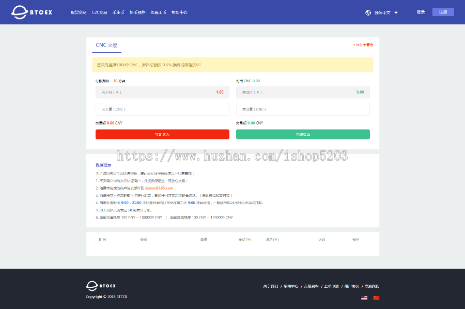Open 上币申请 footer link

[331, 286]
